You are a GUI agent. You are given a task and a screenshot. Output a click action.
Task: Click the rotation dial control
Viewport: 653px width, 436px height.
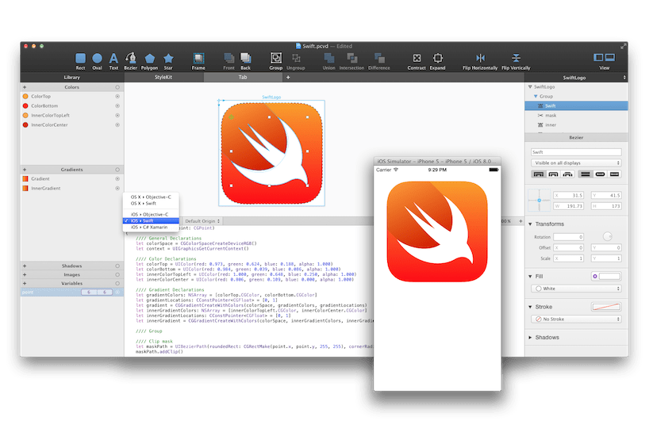click(607, 237)
